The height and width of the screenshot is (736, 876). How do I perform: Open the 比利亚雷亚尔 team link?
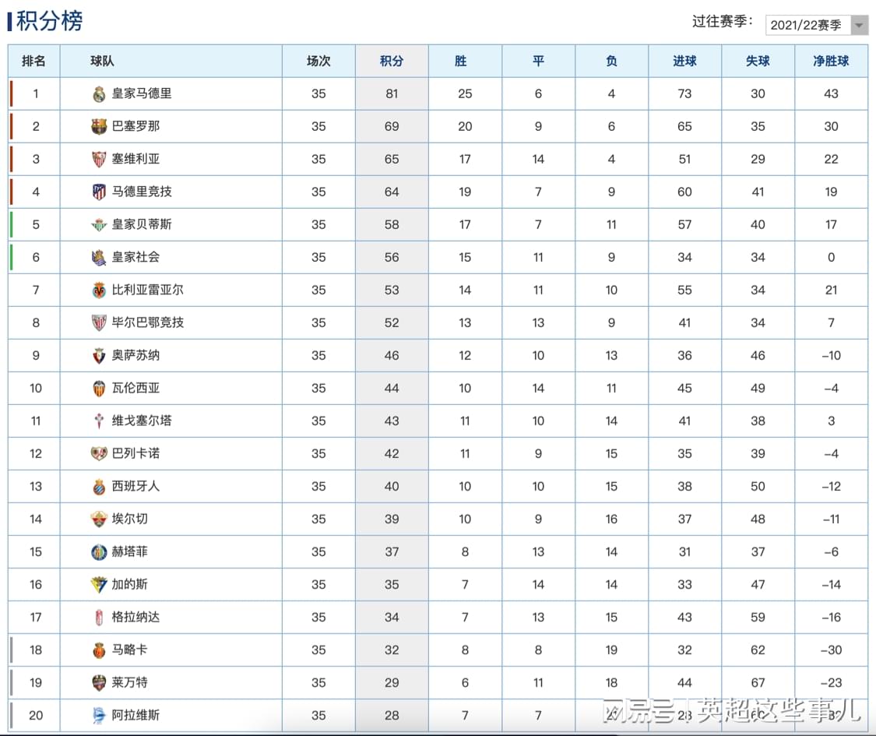[x=147, y=290]
